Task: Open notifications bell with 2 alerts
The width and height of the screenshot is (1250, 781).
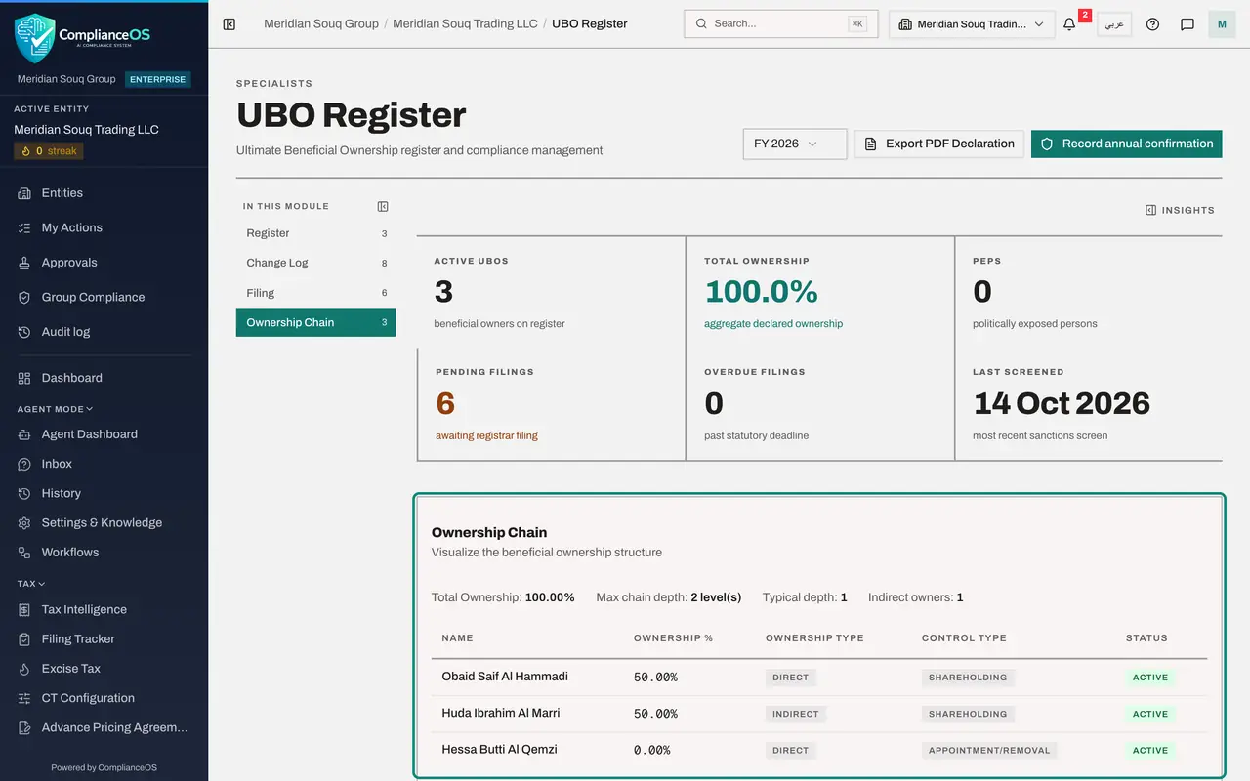Action: click(x=1069, y=24)
